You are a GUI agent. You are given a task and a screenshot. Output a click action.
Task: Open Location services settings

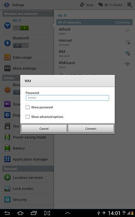click(x=28, y=177)
